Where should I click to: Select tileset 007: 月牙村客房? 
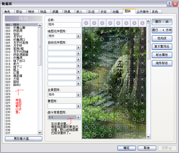click(21, 43)
